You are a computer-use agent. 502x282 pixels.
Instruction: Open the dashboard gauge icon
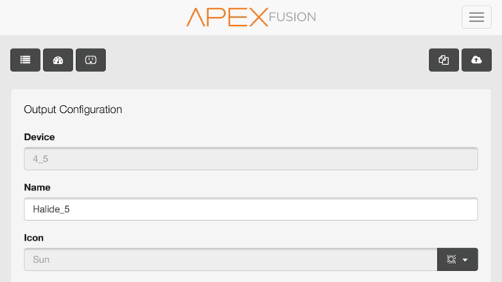[x=58, y=60]
